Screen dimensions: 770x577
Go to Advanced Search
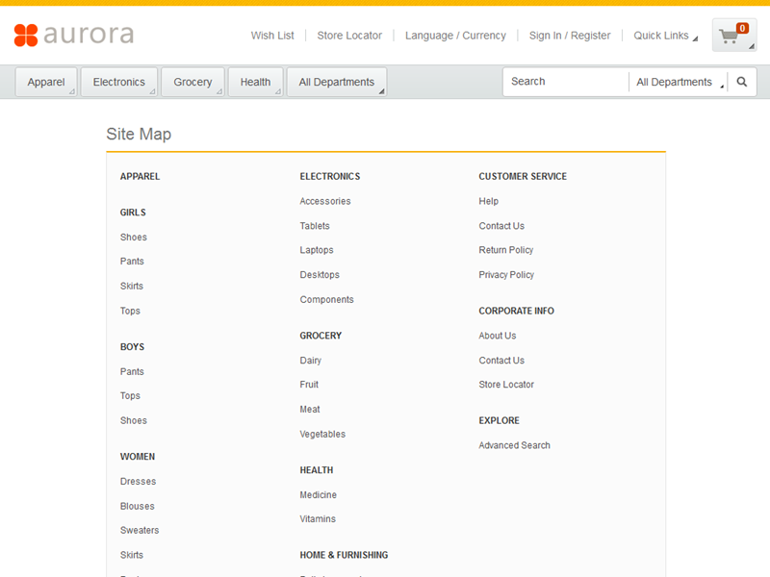point(515,445)
